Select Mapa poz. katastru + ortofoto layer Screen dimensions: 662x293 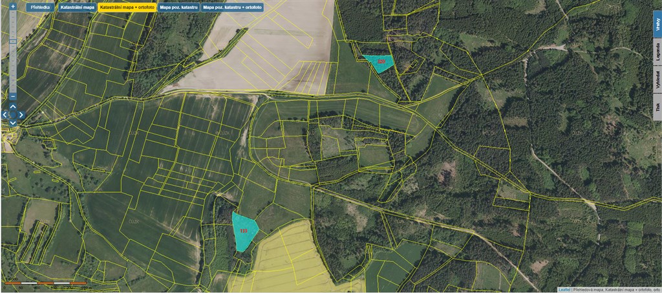[x=233, y=8]
